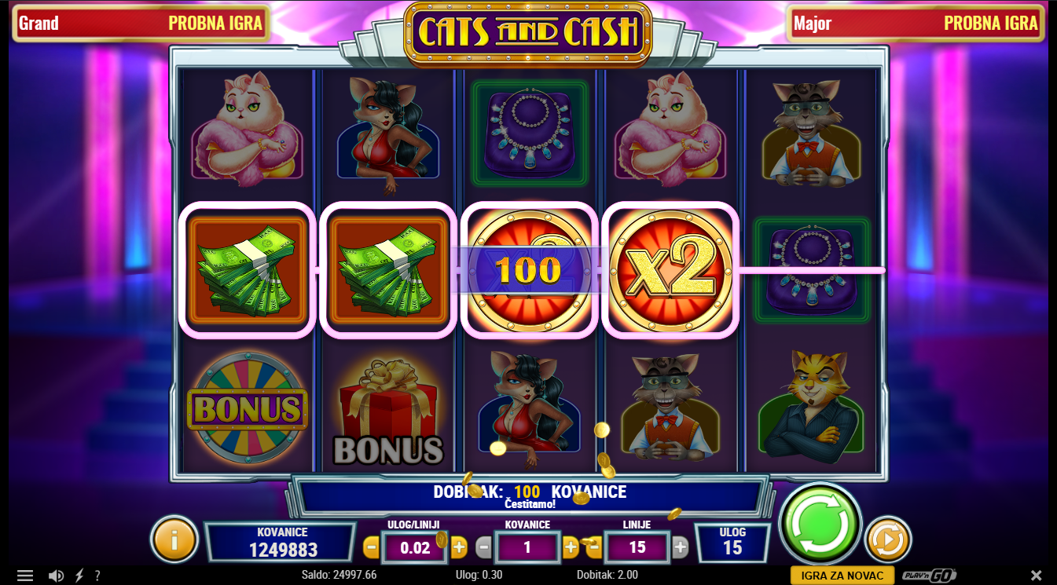Open help question mark icon
The image size is (1057, 585).
97,576
